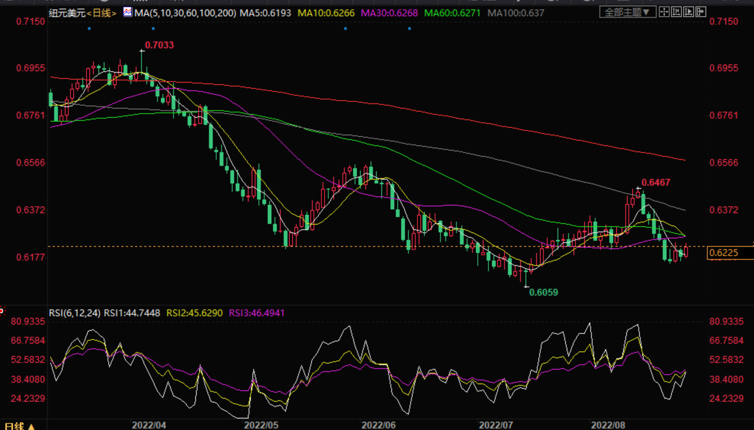
Task: Click the MA(5,10,30,60,100,200) indicator label
Action: [x=185, y=13]
